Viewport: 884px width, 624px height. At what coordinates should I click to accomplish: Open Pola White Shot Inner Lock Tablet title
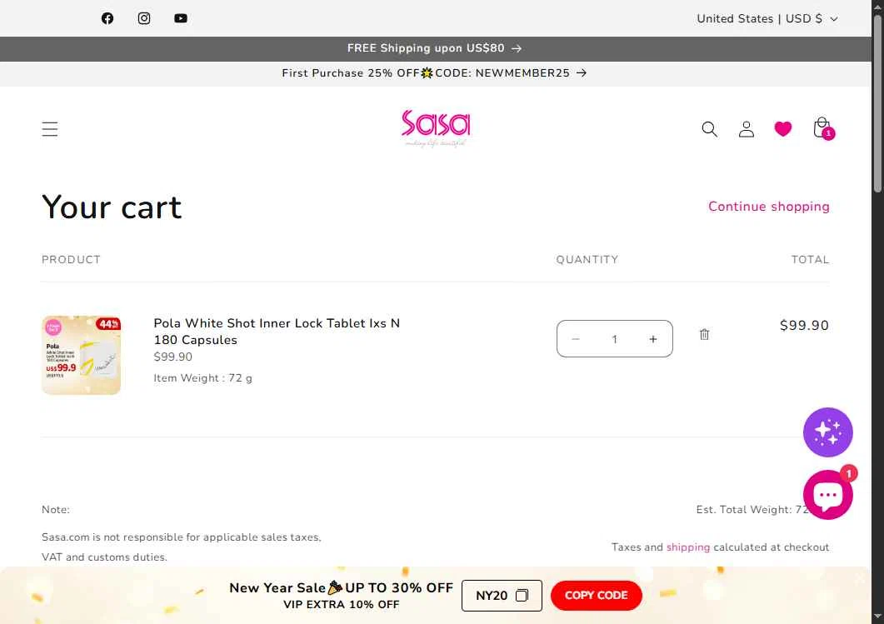pos(277,332)
